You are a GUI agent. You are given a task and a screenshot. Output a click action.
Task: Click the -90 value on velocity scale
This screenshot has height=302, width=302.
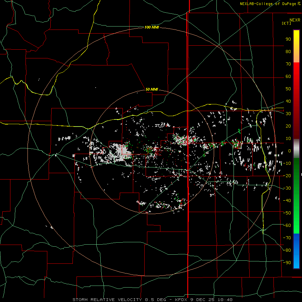(287, 263)
